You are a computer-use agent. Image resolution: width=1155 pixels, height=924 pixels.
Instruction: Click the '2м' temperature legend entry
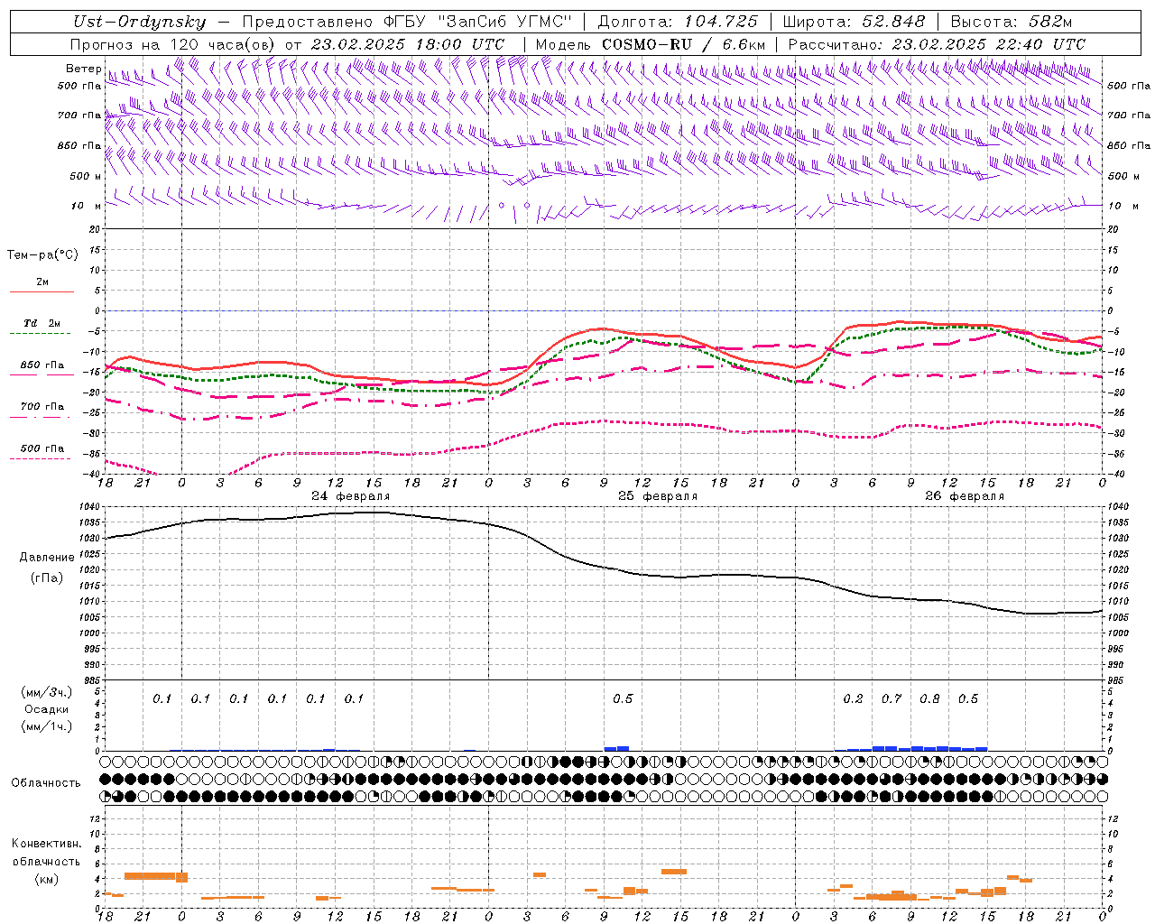coord(42,282)
